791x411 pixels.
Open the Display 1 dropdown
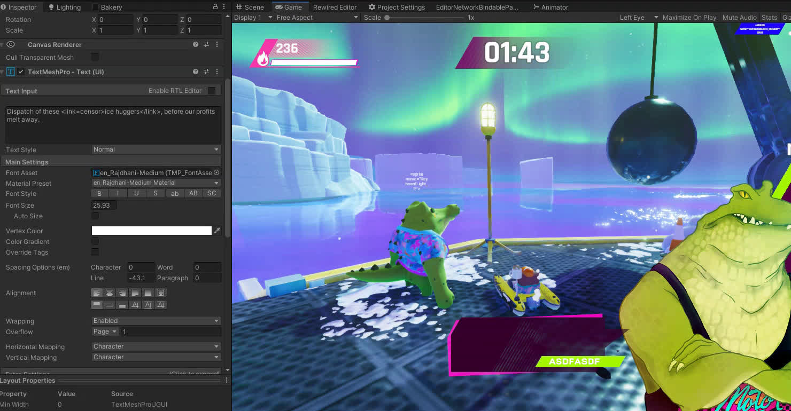click(253, 18)
